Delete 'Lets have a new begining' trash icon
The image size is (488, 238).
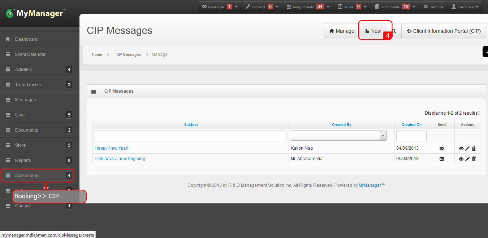coord(474,159)
